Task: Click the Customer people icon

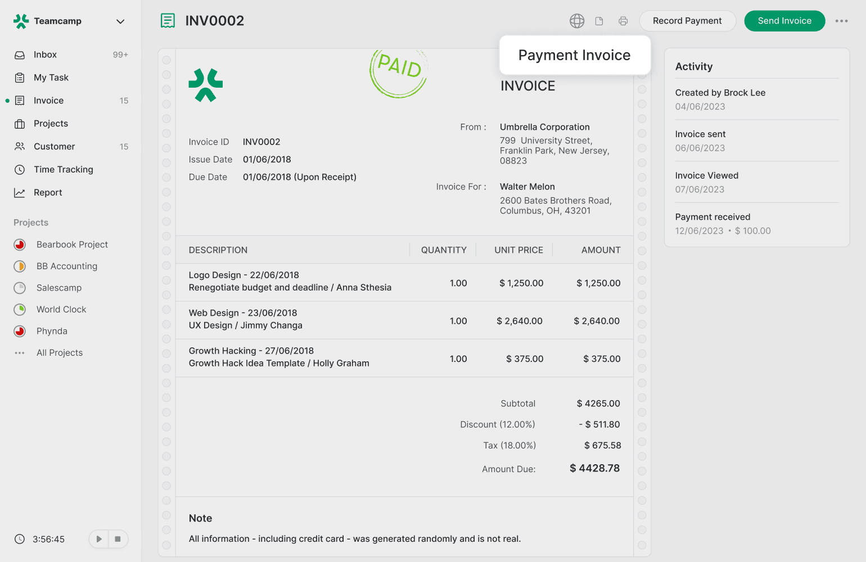Action: (20, 147)
